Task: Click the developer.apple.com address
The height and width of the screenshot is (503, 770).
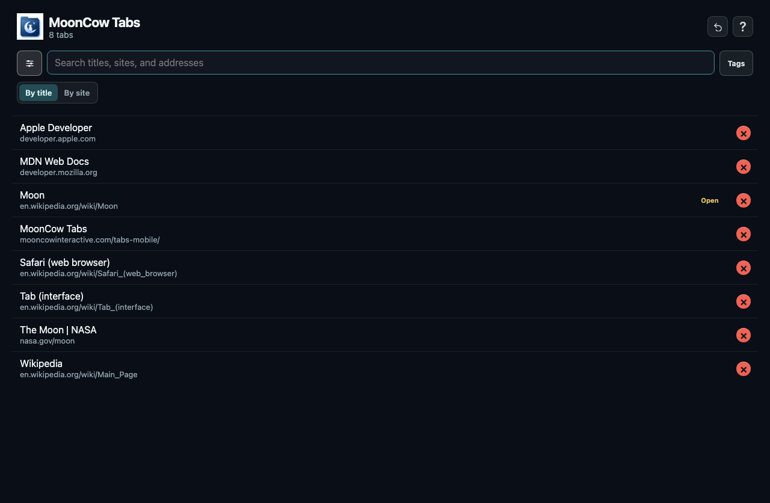Action: click(x=58, y=138)
